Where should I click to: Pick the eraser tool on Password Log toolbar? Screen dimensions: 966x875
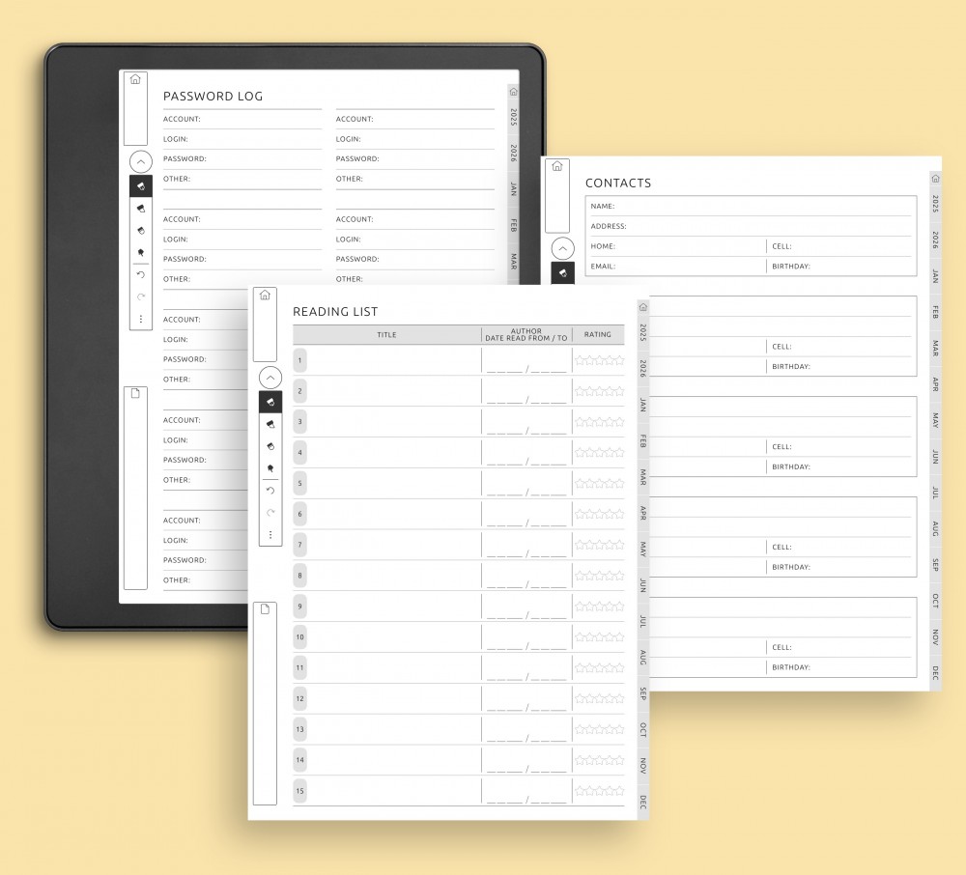click(141, 231)
